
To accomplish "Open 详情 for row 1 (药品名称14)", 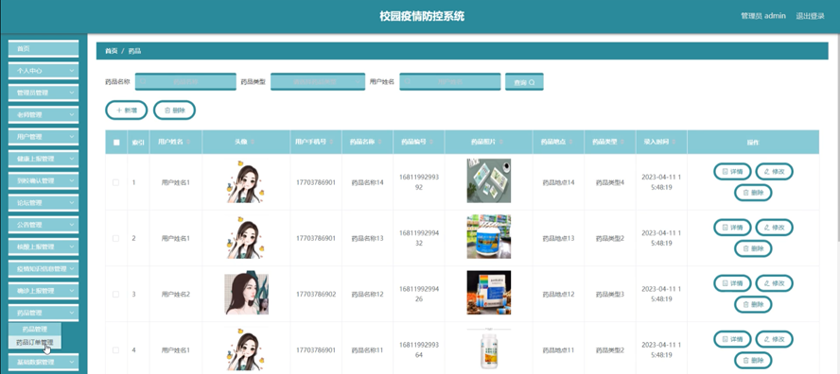I will click(x=732, y=172).
